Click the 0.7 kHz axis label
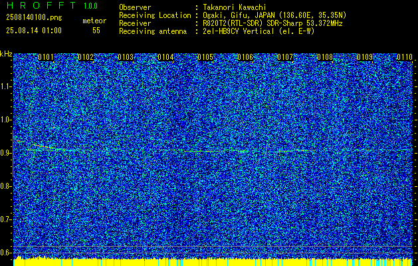The height and width of the screenshot is (266, 418). click(x=5, y=219)
